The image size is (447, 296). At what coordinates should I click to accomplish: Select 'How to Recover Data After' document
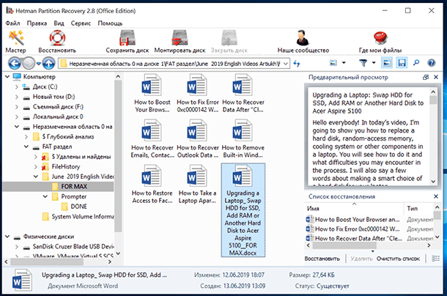tap(243, 93)
